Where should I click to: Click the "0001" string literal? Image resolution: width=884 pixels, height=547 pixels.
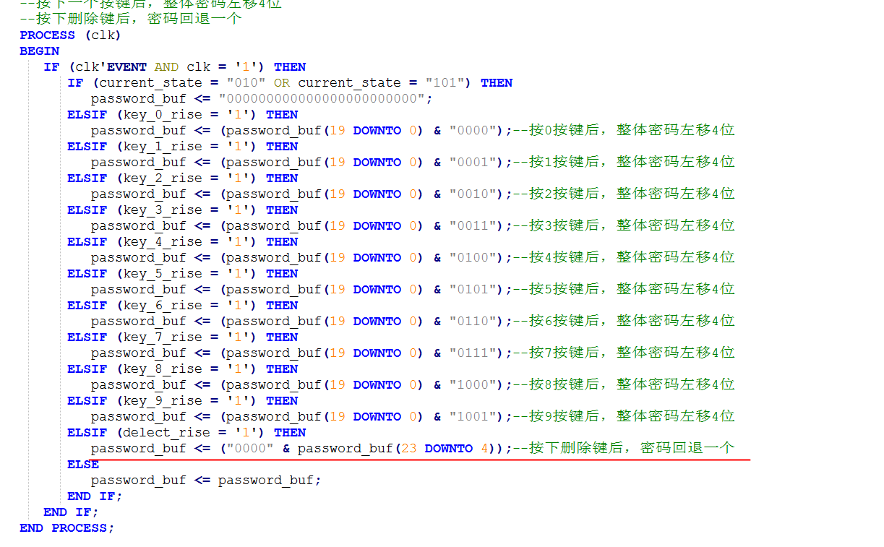click(x=473, y=162)
